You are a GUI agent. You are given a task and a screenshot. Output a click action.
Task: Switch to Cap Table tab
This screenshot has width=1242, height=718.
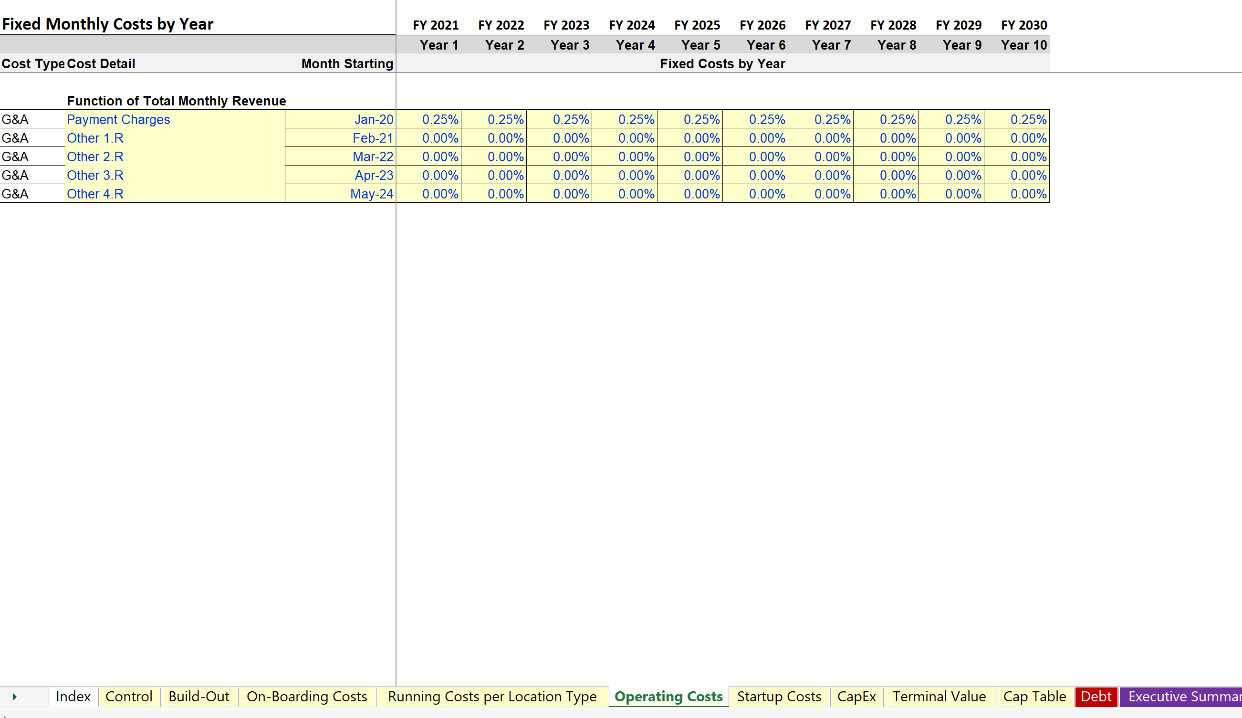[1034, 697]
